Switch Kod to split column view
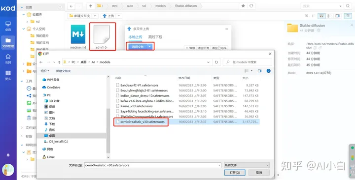The width and height of the screenshot is (355, 180). [x=338, y=16]
